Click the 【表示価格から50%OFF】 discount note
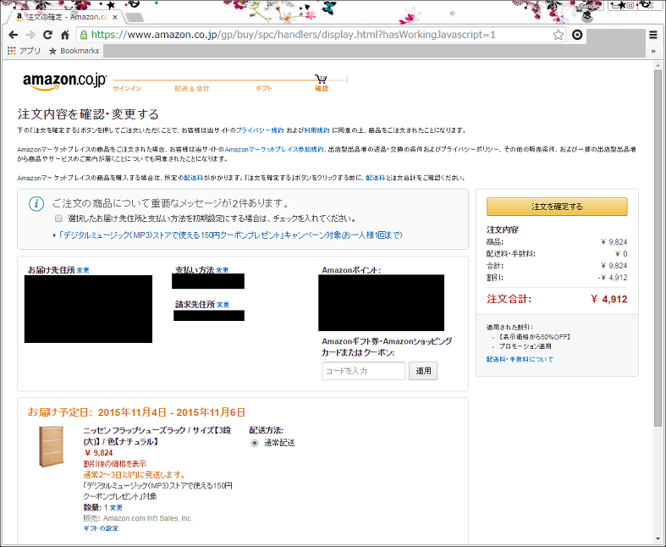Viewport: 666px width, 547px height. (533, 337)
